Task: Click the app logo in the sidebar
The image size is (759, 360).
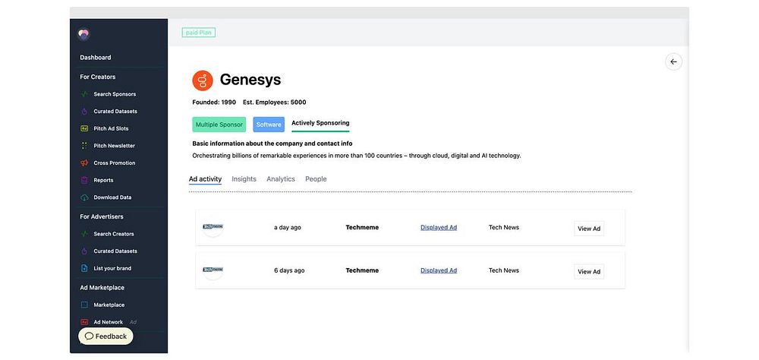Action: (x=83, y=34)
